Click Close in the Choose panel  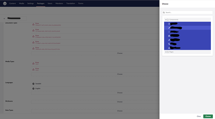pos(199,116)
